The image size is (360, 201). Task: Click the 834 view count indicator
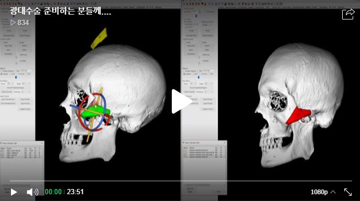click(20, 22)
